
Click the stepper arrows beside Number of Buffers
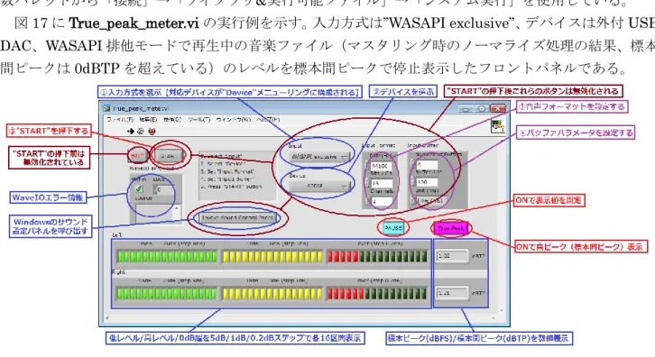coord(412,164)
